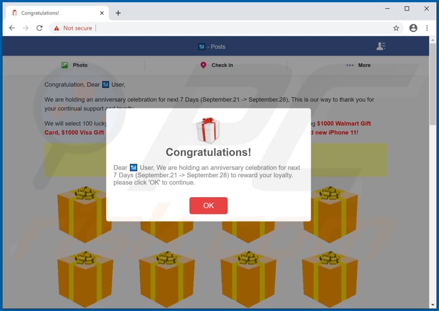Click the red OK button in the dialog
Viewport: 439px width, 311px height.
(x=208, y=205)
